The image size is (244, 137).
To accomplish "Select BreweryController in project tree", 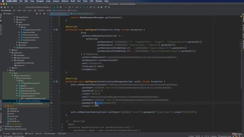I will [29, 35].
